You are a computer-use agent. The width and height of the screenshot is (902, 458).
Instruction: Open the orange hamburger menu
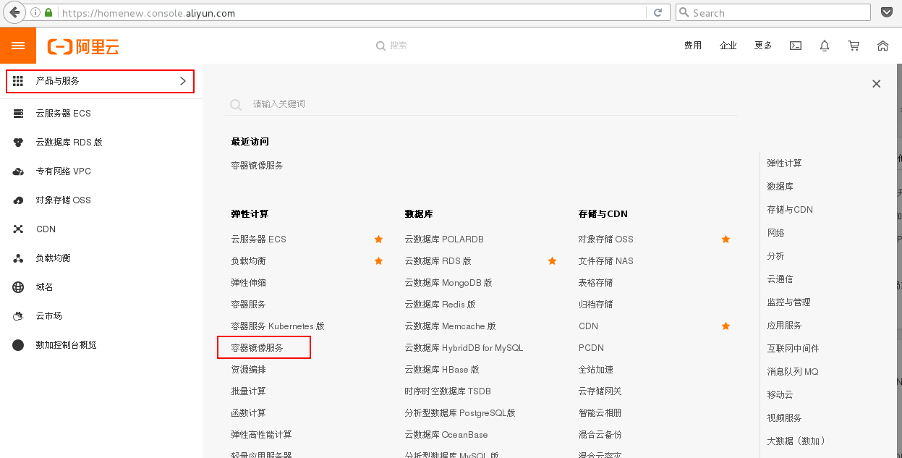(x=18, y=46)
